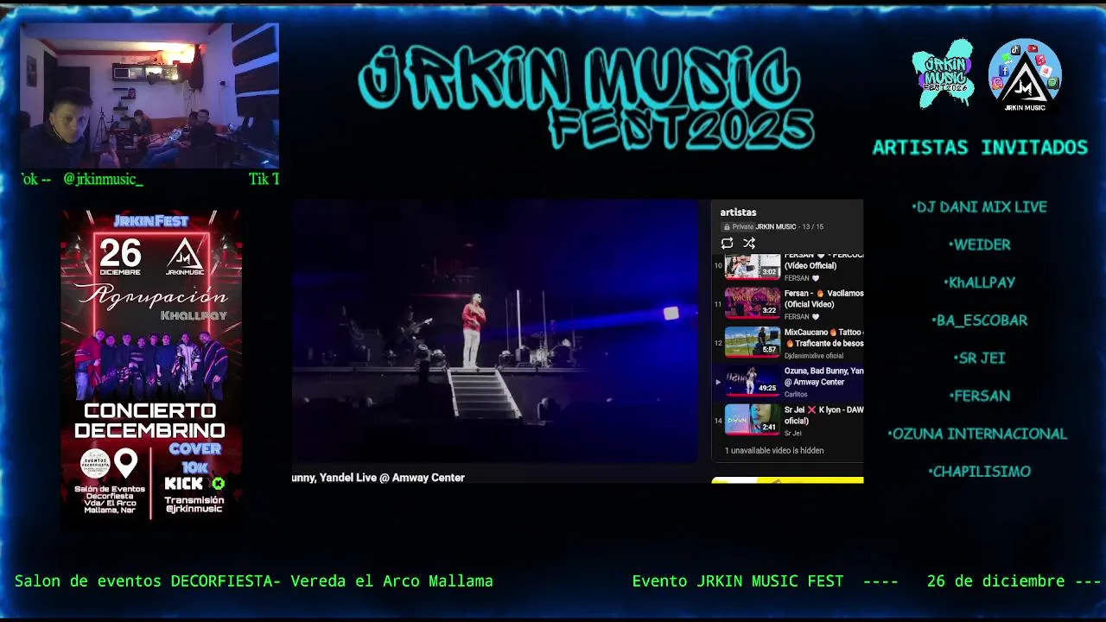Select 'KhALLPAY' in artist list
The height and width of the screenshot is (622, 1106).
[x=979, y=282]
